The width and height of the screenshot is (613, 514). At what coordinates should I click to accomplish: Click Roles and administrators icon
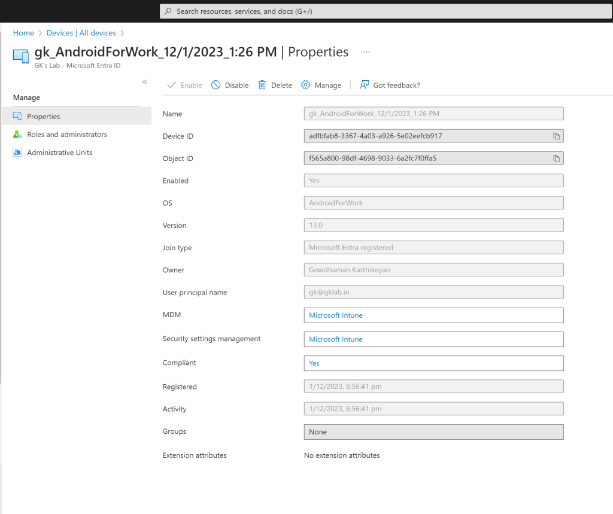pyautogui.click(x=17, y=135)
